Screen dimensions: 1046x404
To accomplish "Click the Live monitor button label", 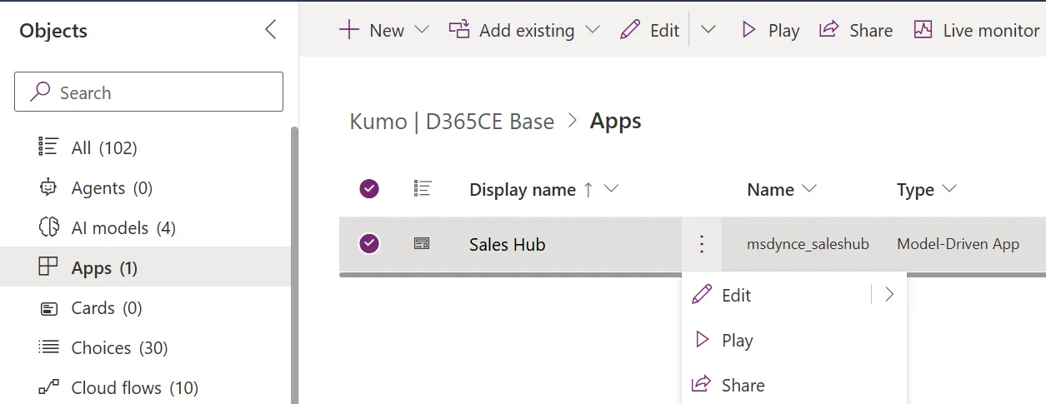I will [991, 30].
